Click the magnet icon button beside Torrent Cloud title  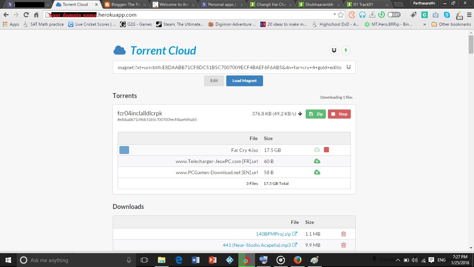[x=334, y=50]
